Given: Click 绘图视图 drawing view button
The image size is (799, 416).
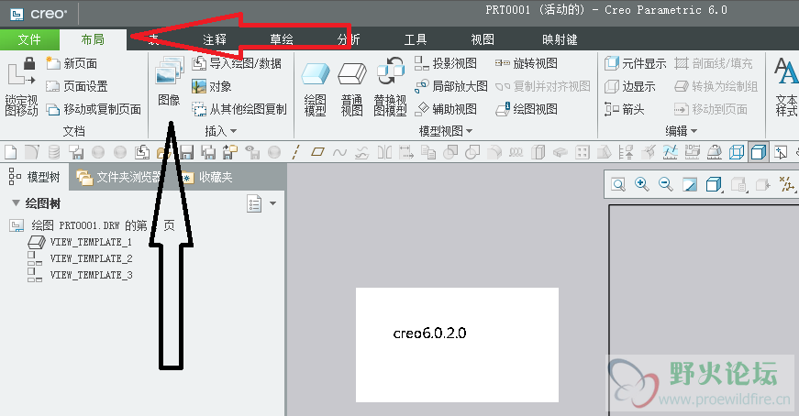Looking at the screenshot, I should (527, 109).
